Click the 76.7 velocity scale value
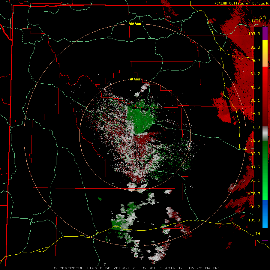This screenshot has width=270, height=270. click(x=255, y=60)
